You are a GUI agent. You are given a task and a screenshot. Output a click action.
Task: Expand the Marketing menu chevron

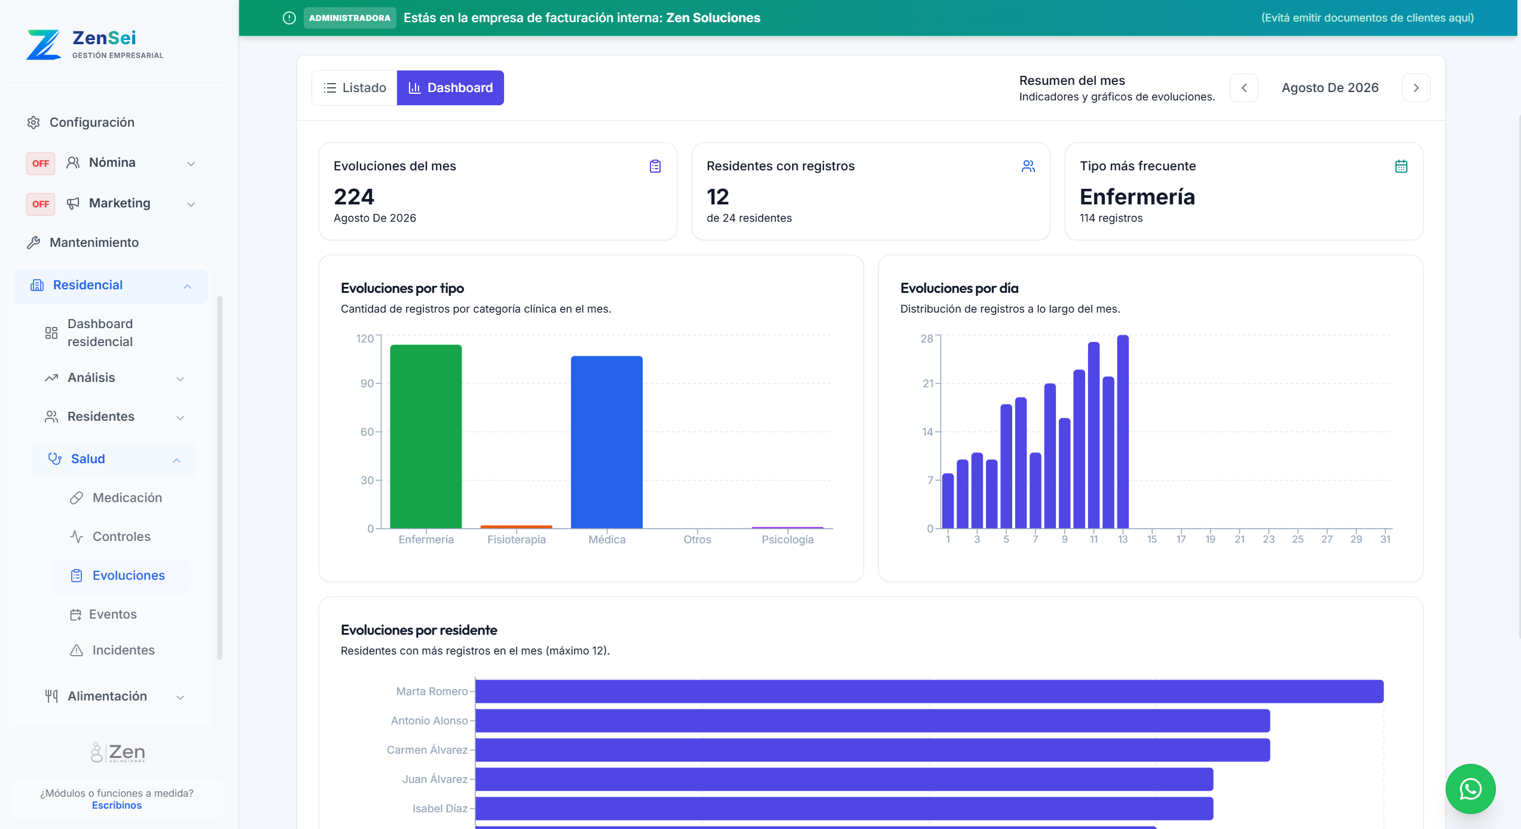[191, 204]
